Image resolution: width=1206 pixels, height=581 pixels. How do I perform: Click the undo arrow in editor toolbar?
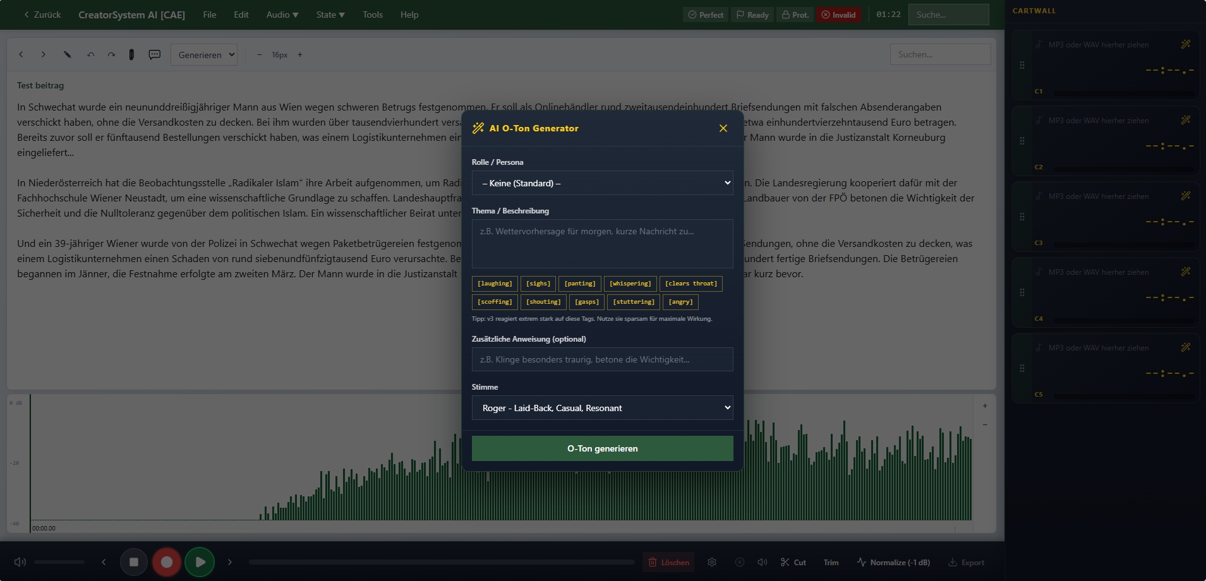coord(91,55)
